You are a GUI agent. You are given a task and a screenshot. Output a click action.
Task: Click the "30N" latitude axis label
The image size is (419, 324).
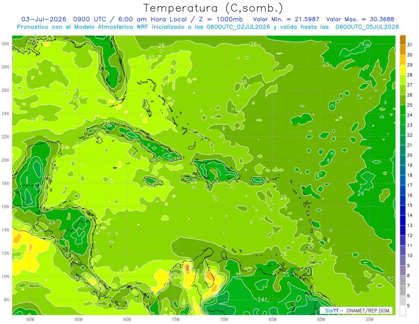click(x=6, y=44)
